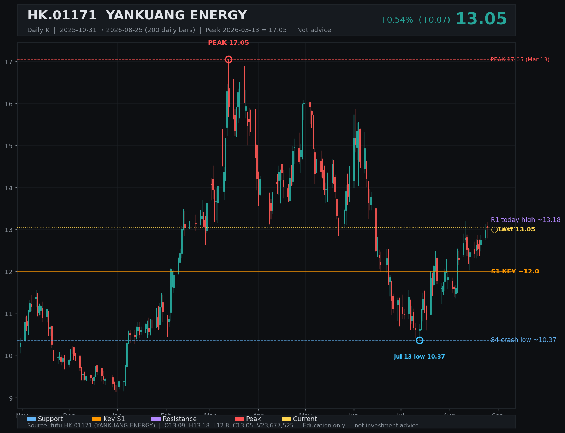Click the 12 tick on the price axis
The height and width of the screenshot is (433, 565).
pos(8,272)
